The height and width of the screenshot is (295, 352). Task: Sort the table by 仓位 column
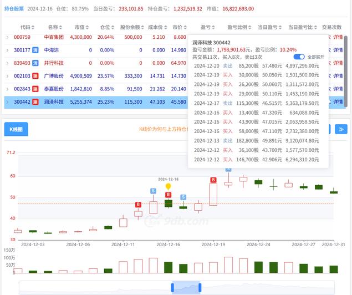point(105,27)
